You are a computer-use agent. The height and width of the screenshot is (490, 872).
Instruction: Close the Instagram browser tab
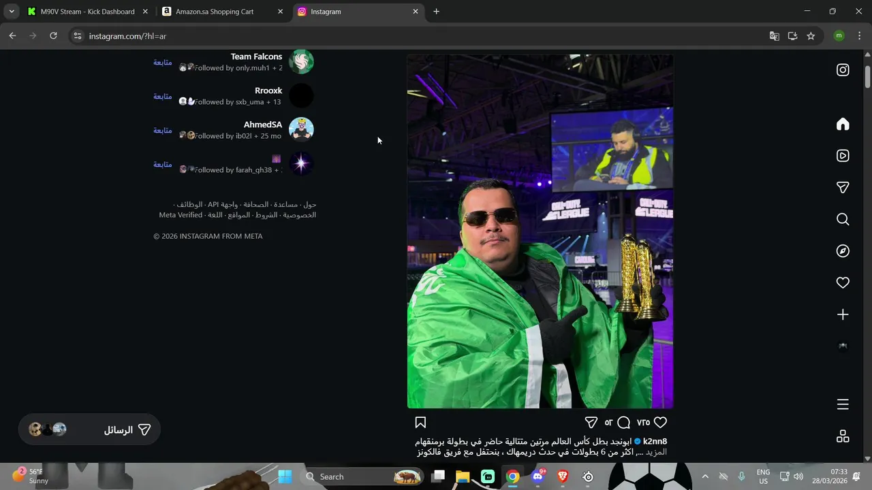[416, 12]
